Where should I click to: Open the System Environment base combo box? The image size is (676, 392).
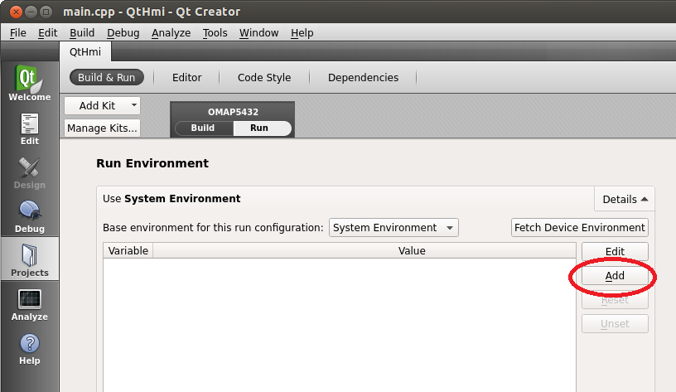[x=394, y=228]
